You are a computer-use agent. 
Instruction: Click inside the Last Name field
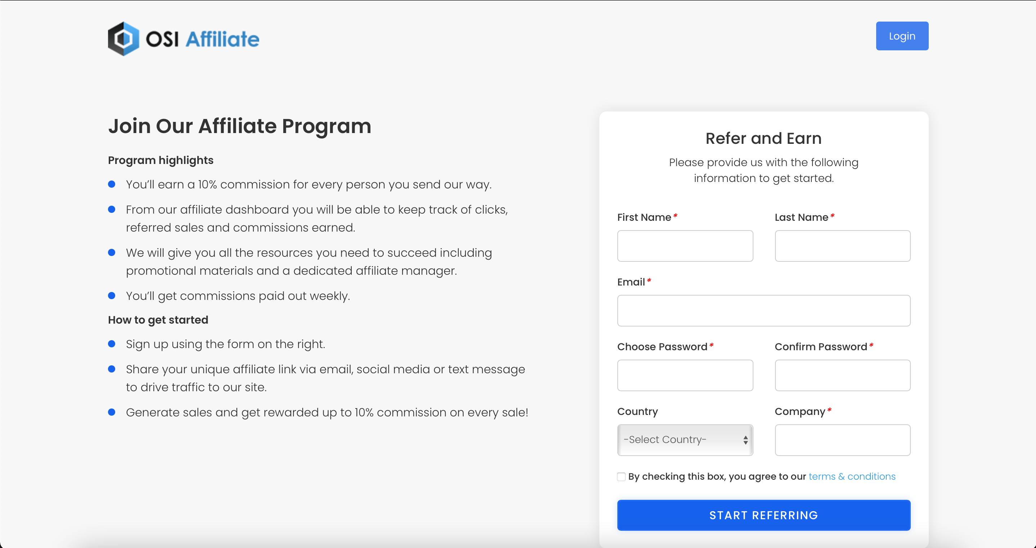[x=843, y=246]
